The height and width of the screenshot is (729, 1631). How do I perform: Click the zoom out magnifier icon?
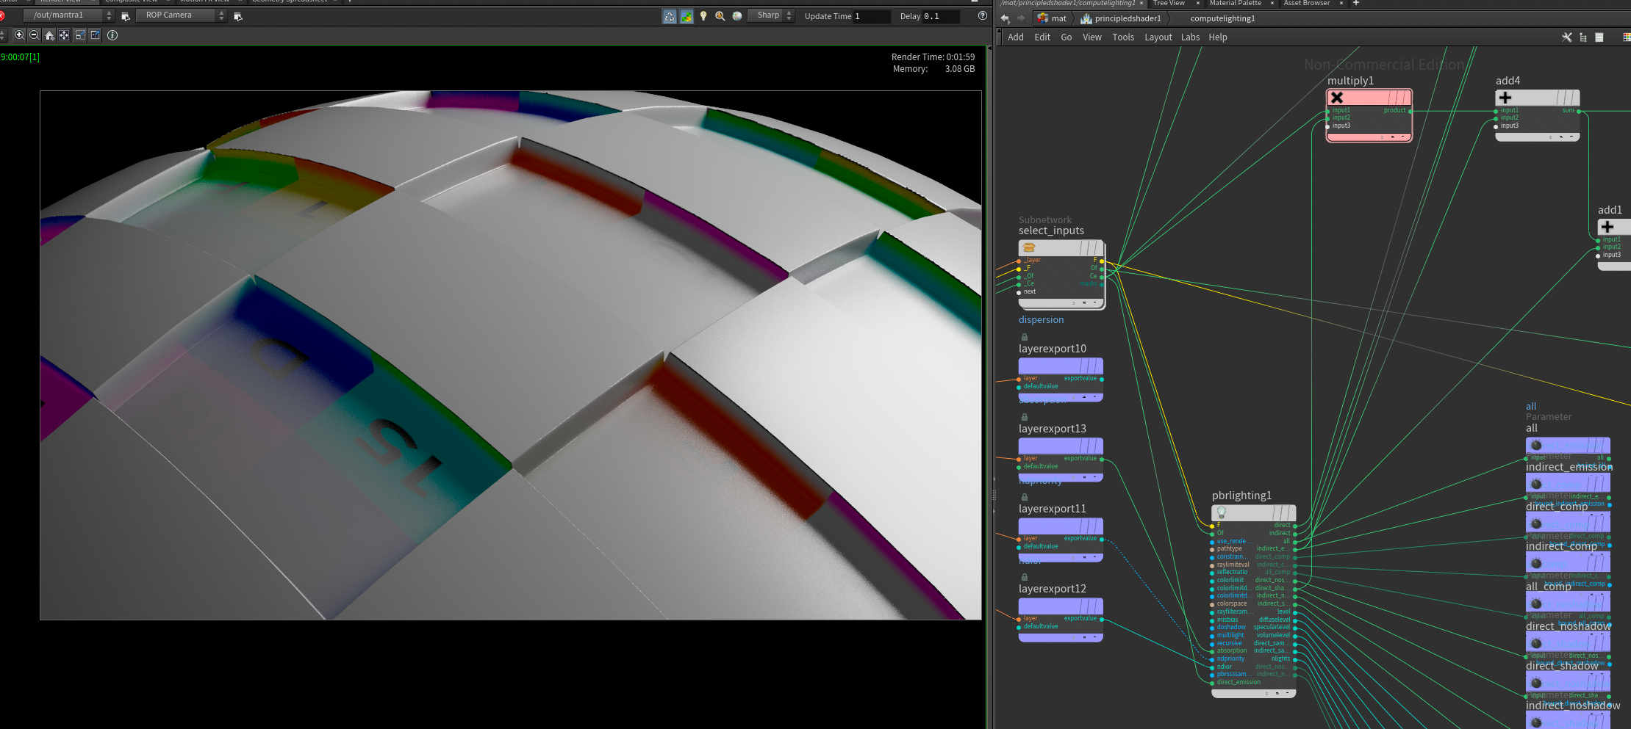click(35, 35)
